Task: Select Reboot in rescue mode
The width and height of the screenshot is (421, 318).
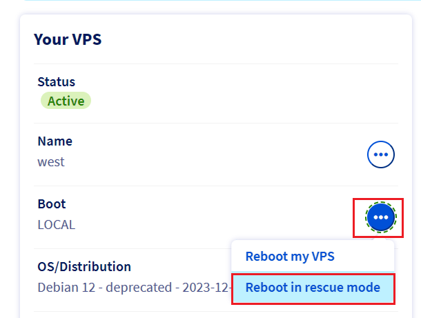Action: pos(313,288)
